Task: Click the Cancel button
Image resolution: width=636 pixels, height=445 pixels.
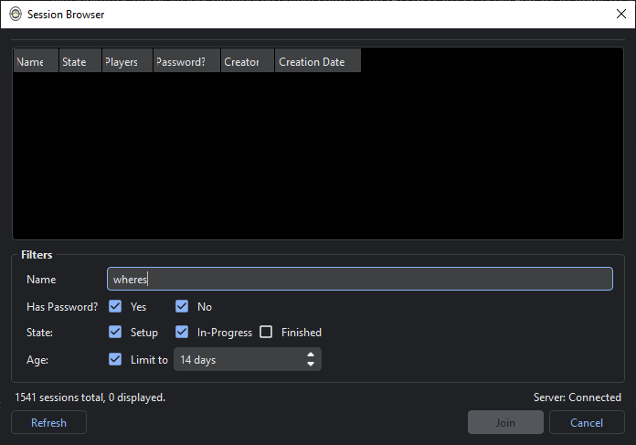Action: click(x=587, y=422)
